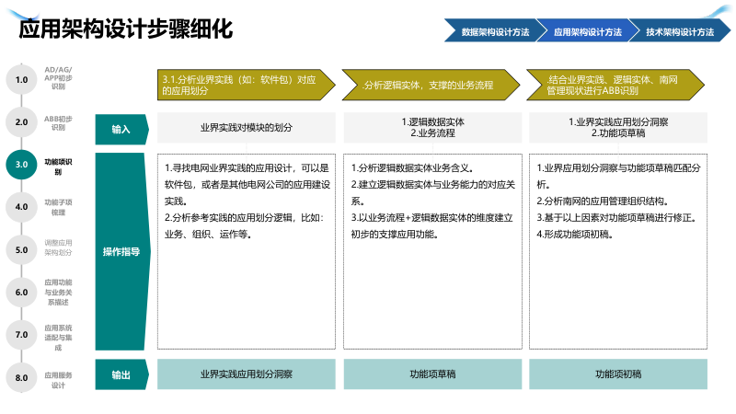
Task: Click label 应用系统适配与集成
Action: click(58, 338)
